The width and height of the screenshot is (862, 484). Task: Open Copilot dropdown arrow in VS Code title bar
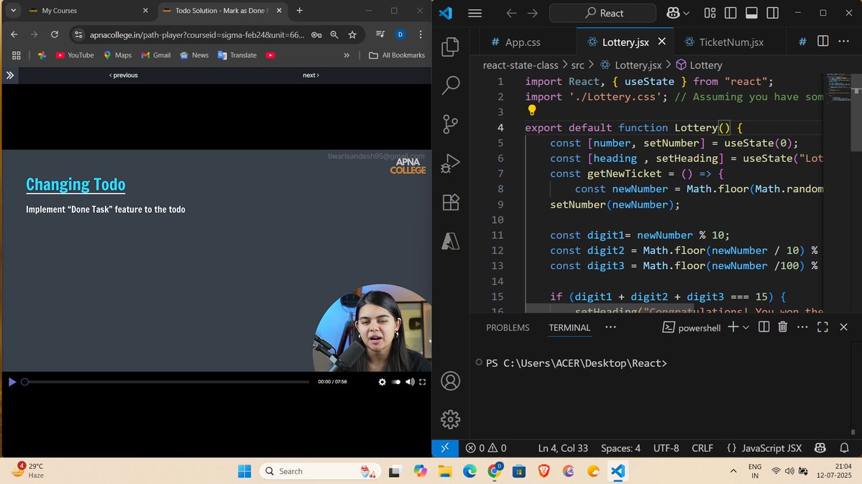(x=686, y=13)
